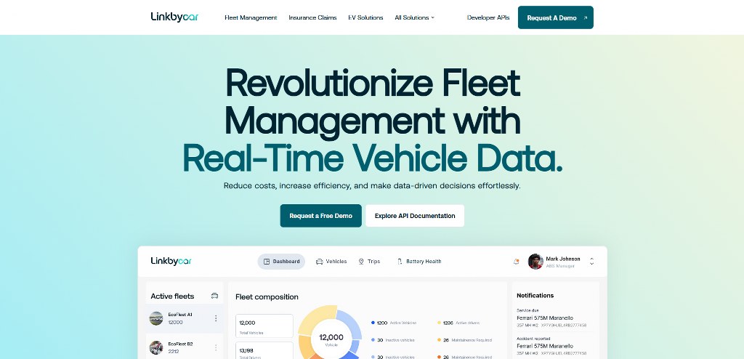Image resolution: width=744 pixels, height=359 pixels.
Task: Go to EV Solutions in the navbar
Action: [365, 17]
